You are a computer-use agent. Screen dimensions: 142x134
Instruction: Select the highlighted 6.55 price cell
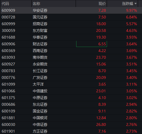pyautogui.click(x=92, y=44)
